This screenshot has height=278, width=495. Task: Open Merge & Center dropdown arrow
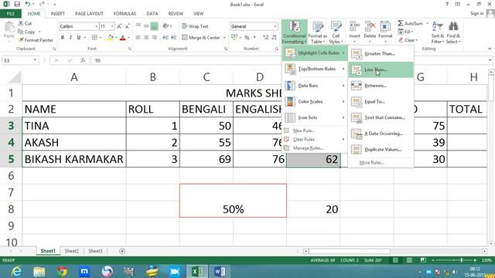(x=224, y=38)
